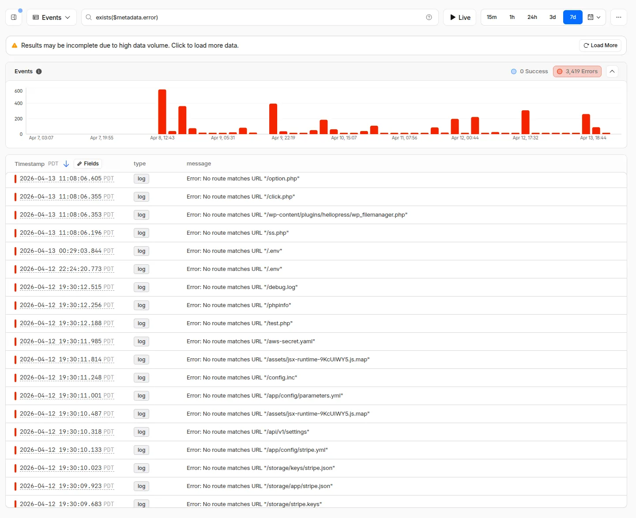
Task: Click the message column header
Action: click(x=199, y=164)
